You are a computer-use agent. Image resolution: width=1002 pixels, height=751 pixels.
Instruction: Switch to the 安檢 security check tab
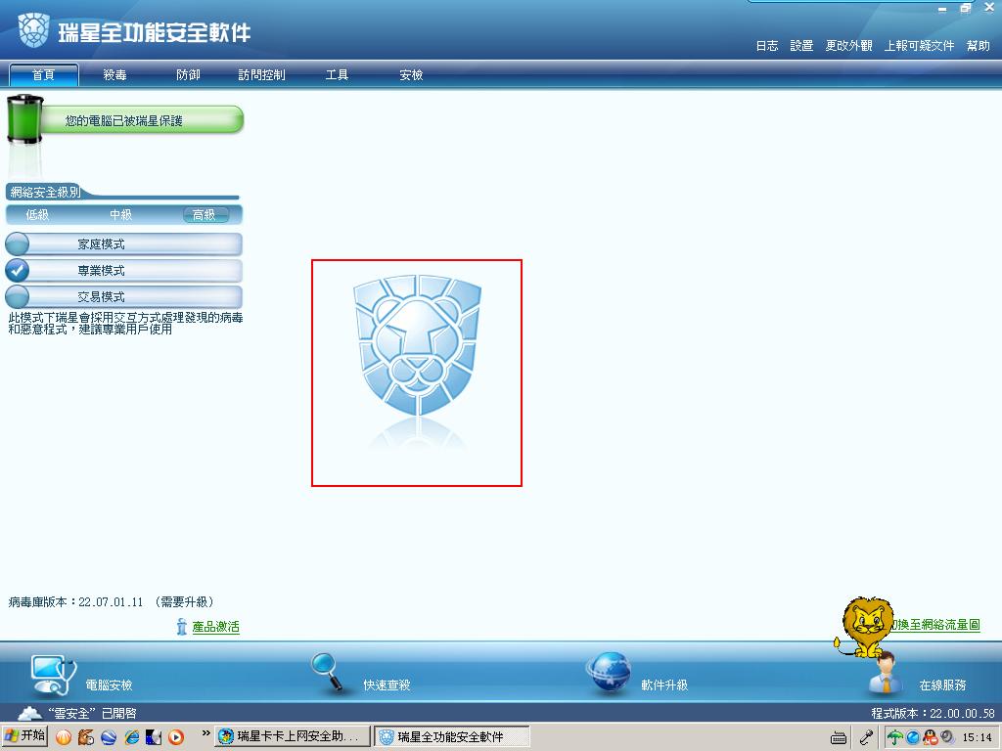[411, 74]
